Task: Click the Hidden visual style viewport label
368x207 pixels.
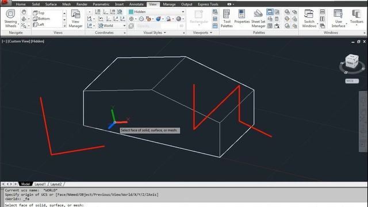Action: coord(37,41)
